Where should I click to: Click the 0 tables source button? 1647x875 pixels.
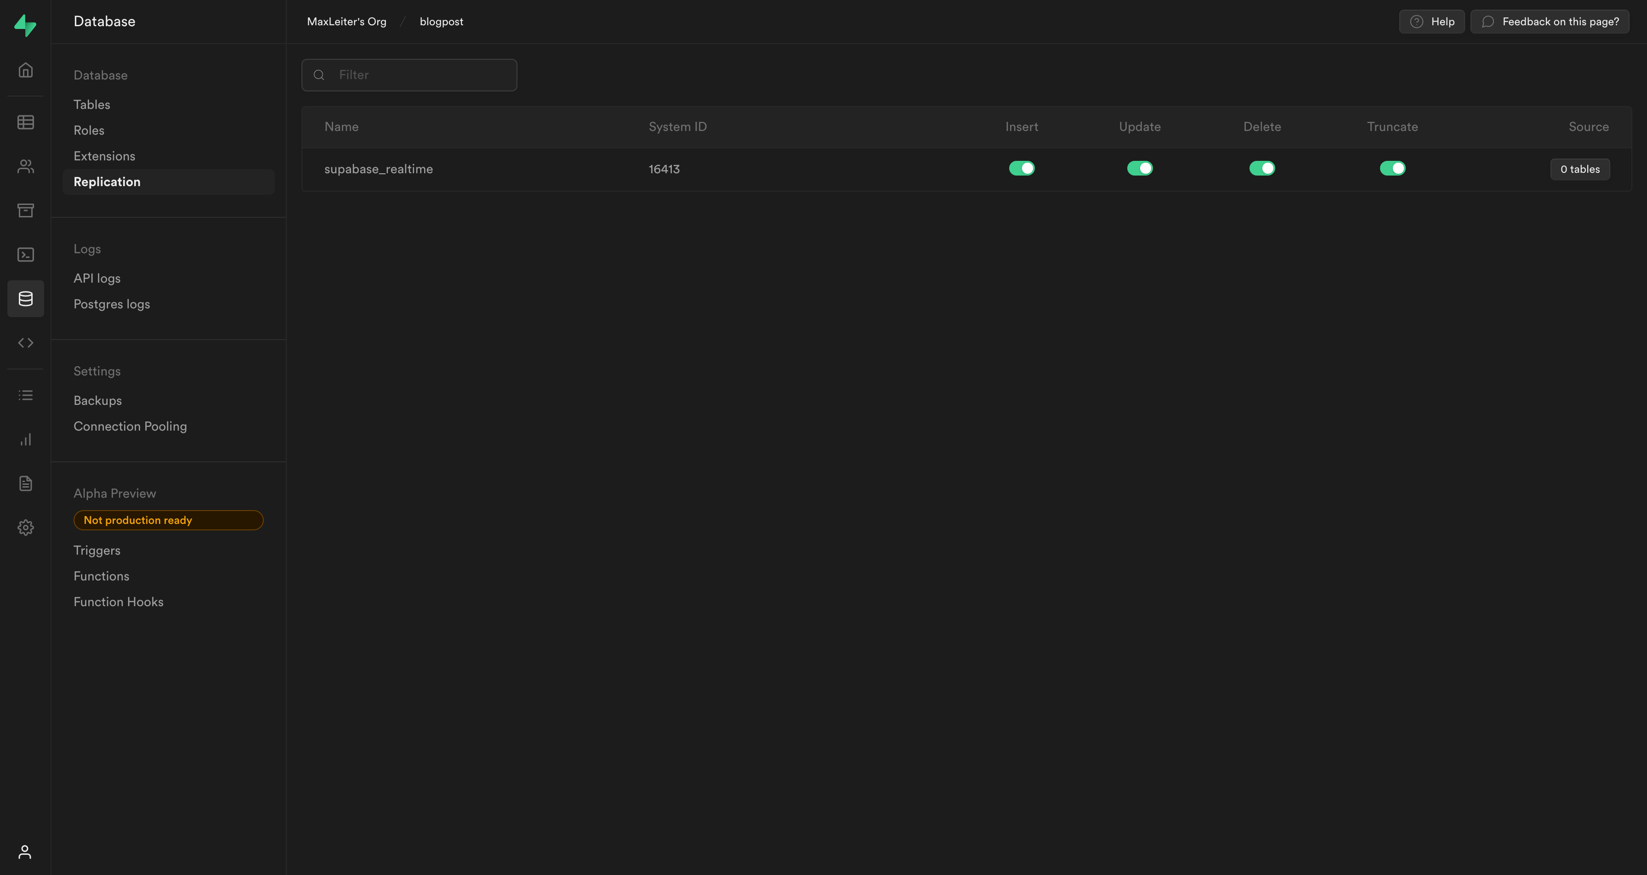pyautogui.click(x=1579, y=169)
